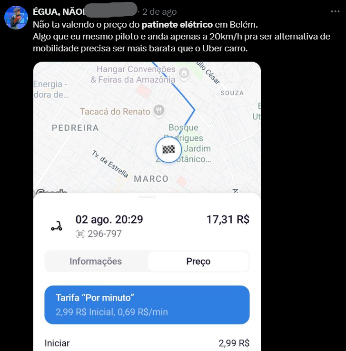346x351 pixels.
Task: Open the ÉGUA, NÃO! display name link
Action: [59, 11]
